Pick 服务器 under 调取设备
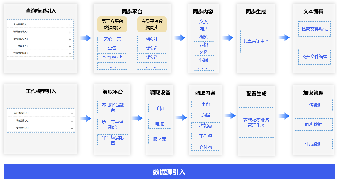The width and height of the screenshot is (337, 182). pos(160,140)
